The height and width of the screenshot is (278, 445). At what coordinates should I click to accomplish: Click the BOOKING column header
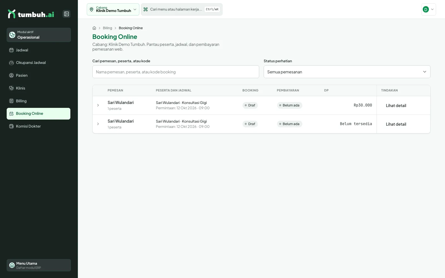tap(250, 90)
